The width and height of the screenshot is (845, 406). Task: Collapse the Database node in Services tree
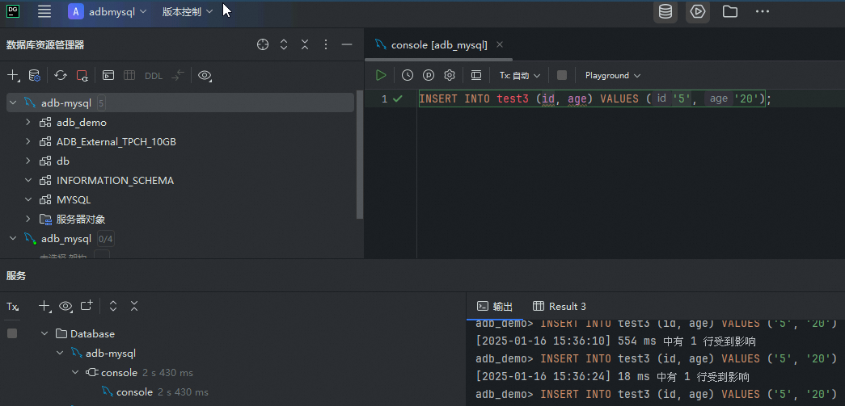pyautogui.click(x=44, y=334)
